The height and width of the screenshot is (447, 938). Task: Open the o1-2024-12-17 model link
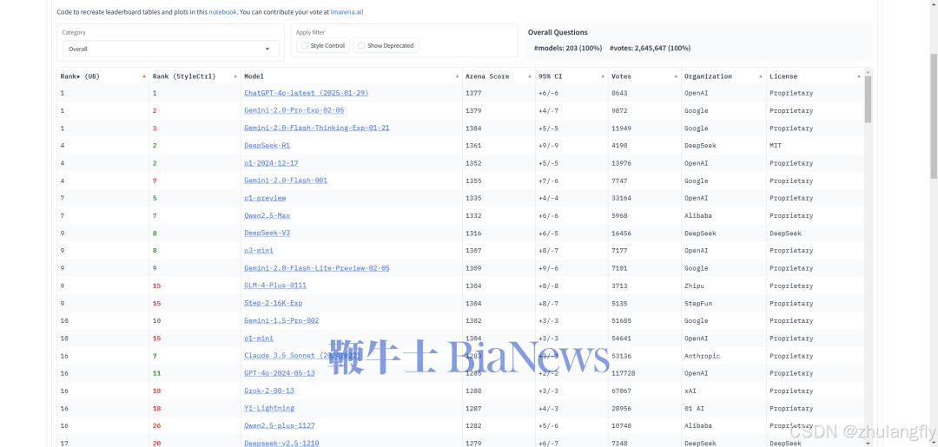pyautogui.click(x=271, y=163)
